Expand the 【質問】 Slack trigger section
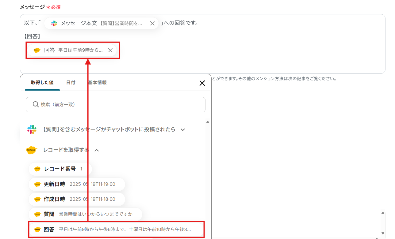The image size is (395, 239). tap(183, 130)
